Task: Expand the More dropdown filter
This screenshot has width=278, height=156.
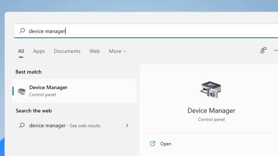Action: tap(117, 51)
